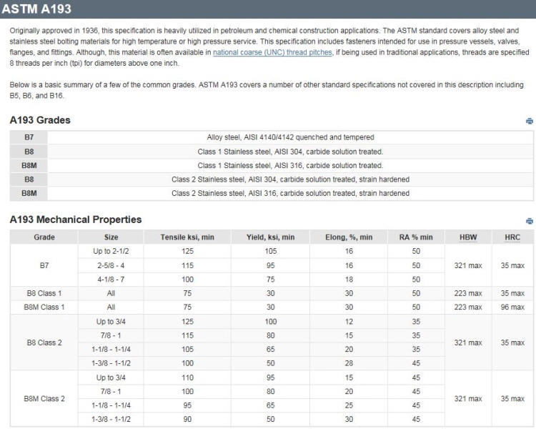Click 'Class 2 Stainless steel, AISI 316' description
Image resolution: width=536 pixels, height=429 pixels.
pyautogui.click(x=290, y=193)
